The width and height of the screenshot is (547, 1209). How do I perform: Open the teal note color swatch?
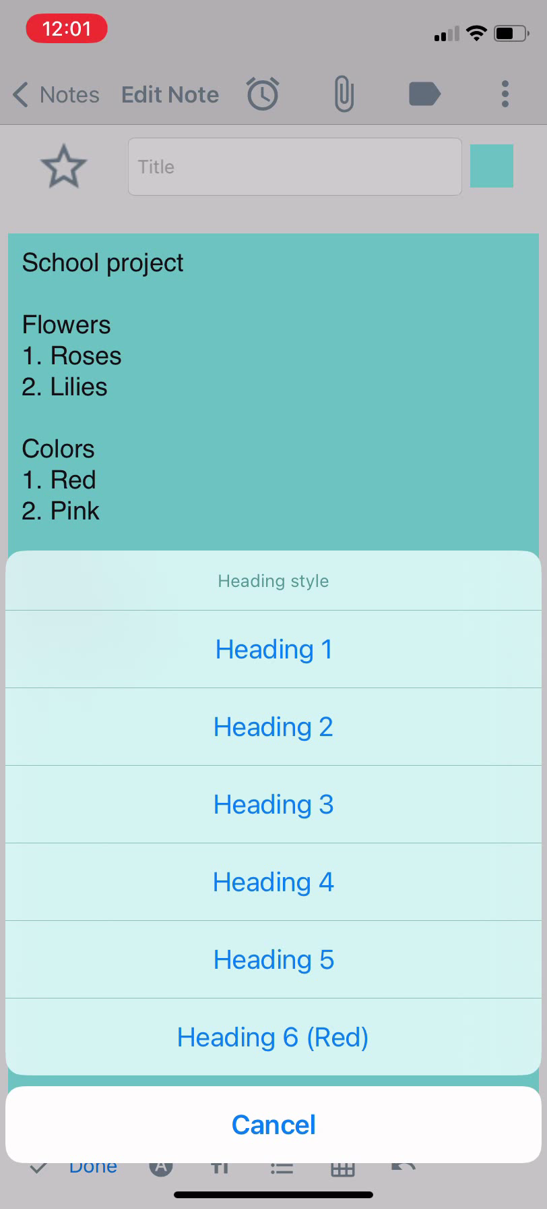pos(492,166)
